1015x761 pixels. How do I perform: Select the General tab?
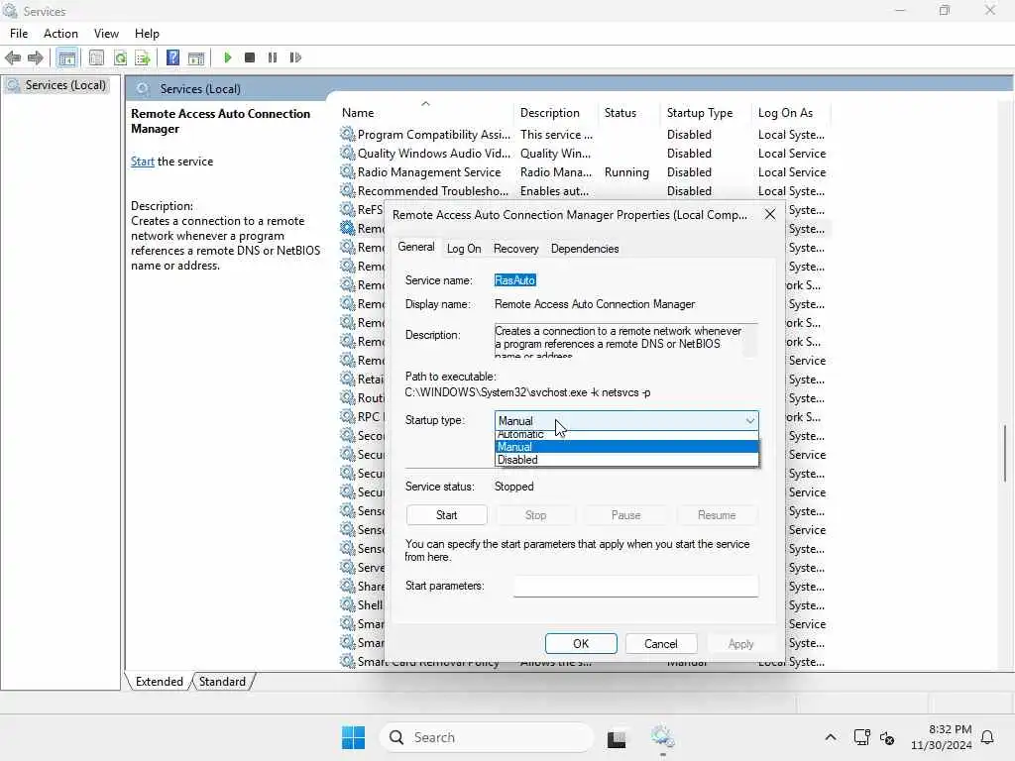point(416,247)
